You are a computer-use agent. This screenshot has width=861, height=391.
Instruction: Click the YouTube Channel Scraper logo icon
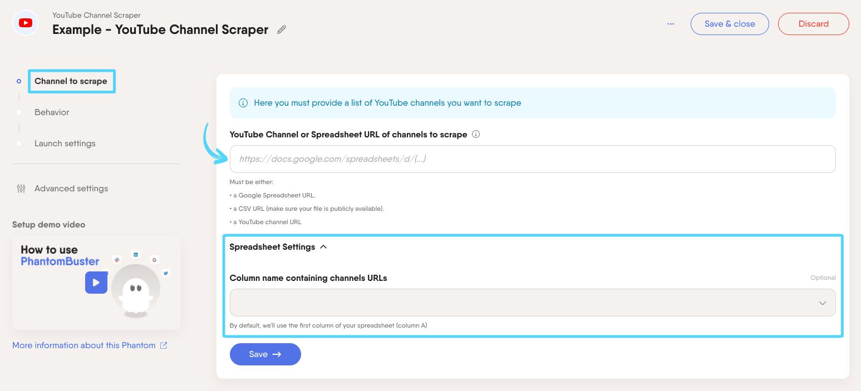(x=25, y=23)
